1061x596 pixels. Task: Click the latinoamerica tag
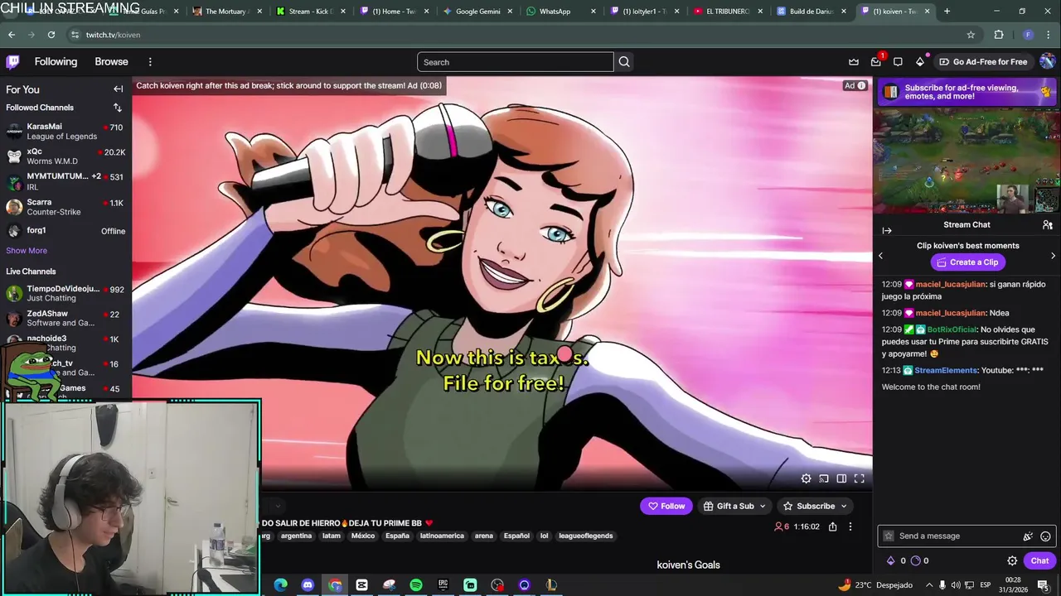point(442,536)
